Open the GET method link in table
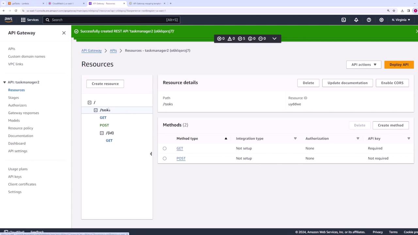Image resolution: width=418 pixels, height=235 pixels. (x=180, y=148)
